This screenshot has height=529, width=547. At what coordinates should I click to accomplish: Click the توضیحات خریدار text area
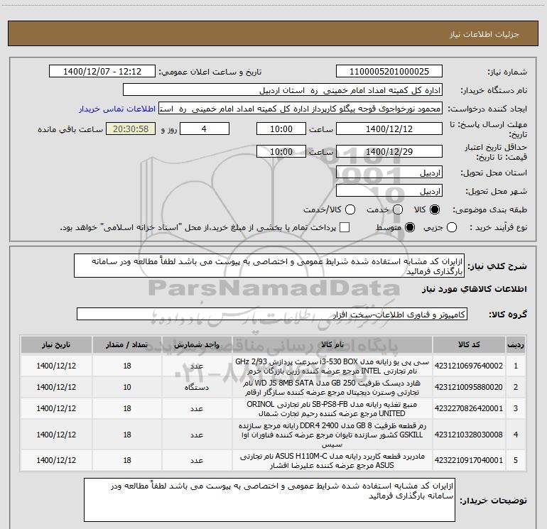click(x=269, y=500)
